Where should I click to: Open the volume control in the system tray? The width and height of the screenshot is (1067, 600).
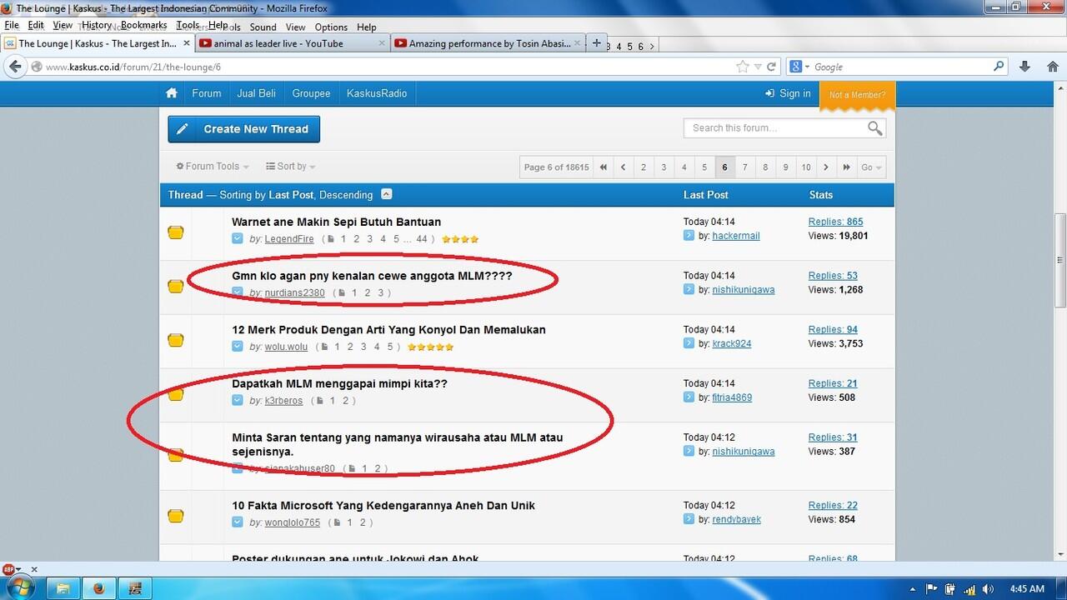988,589
